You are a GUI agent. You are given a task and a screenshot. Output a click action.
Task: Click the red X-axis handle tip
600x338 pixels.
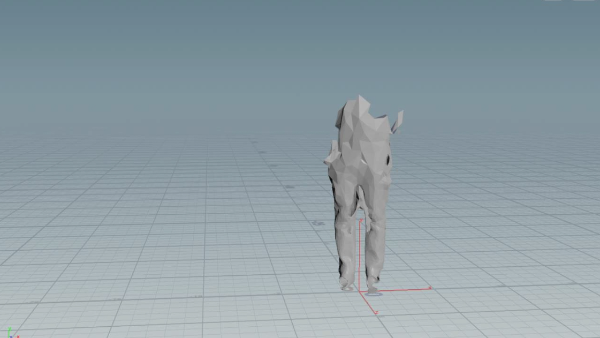(430, 288)
